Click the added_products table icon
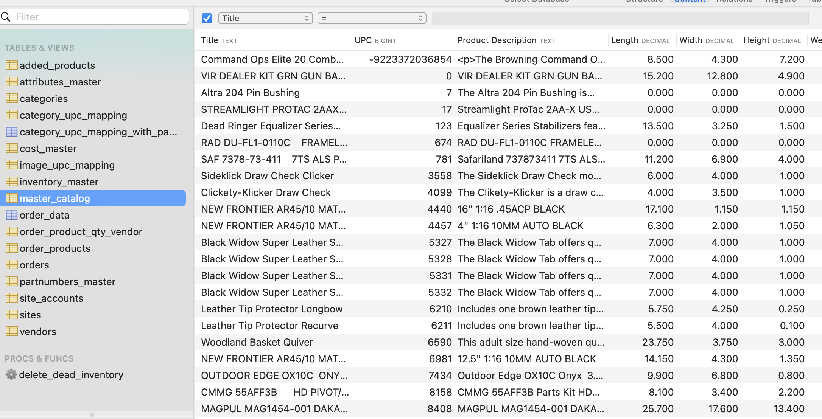The width and height of the screenshot is (822, 419). click(11, 65)
